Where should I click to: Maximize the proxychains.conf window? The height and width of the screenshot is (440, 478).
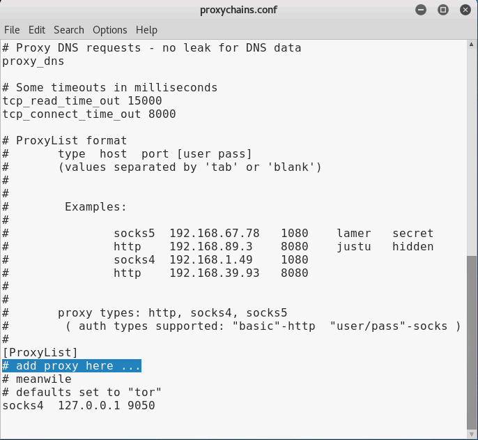click(443, 10)
